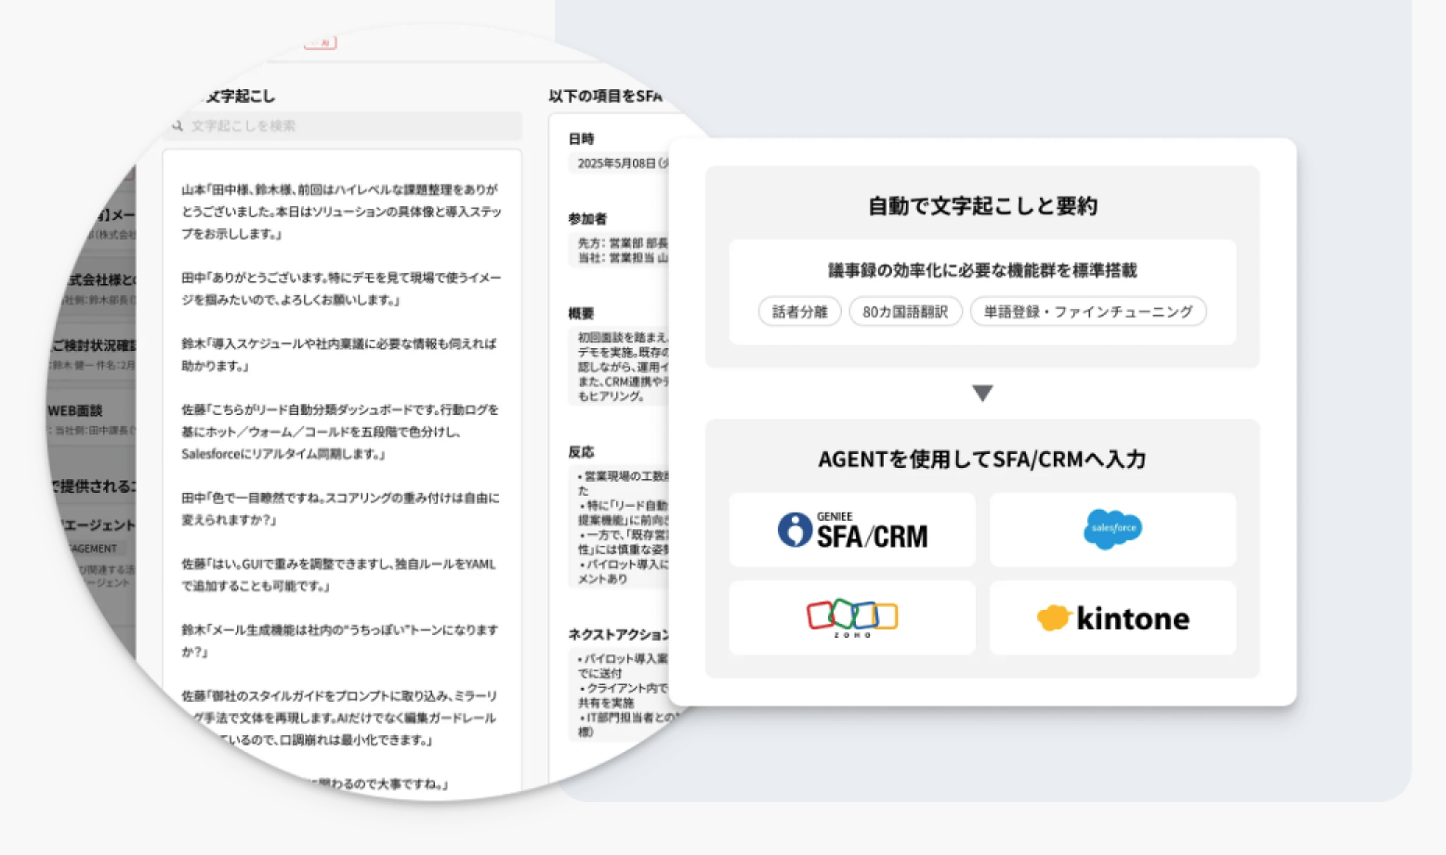Click the downward triangle arrow between panels
This screenshot has height=855, width=1446.
pyautogui.click(x=982, y=394)
